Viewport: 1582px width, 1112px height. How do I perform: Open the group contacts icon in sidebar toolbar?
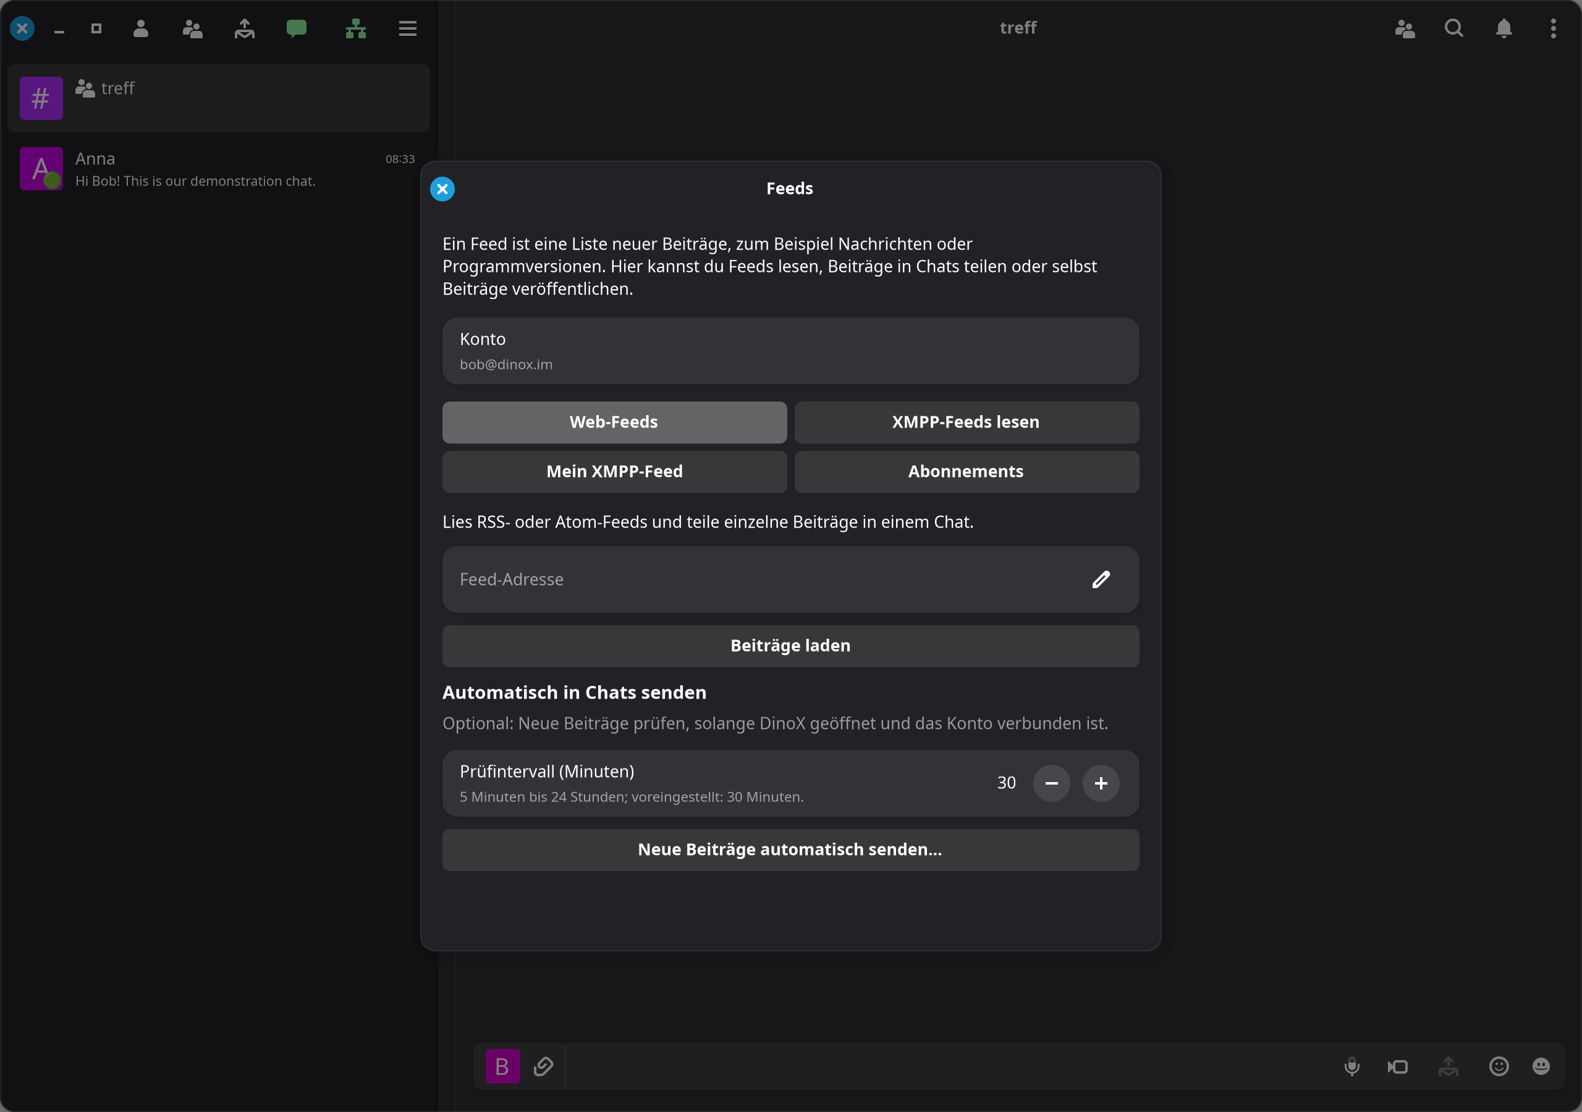pyautogui.click(x=192, y=28)
